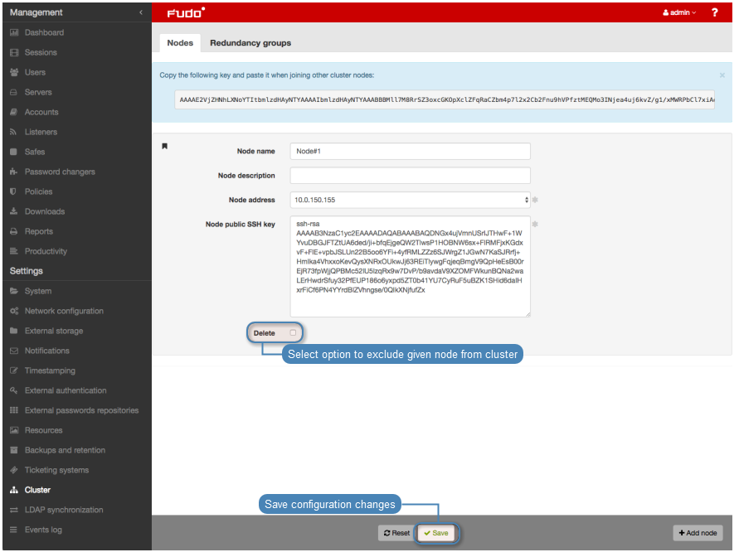Click the Node public SSH key textarea
Image resolution: width=739 pixels, height=557 pixels.
(410, 267)
